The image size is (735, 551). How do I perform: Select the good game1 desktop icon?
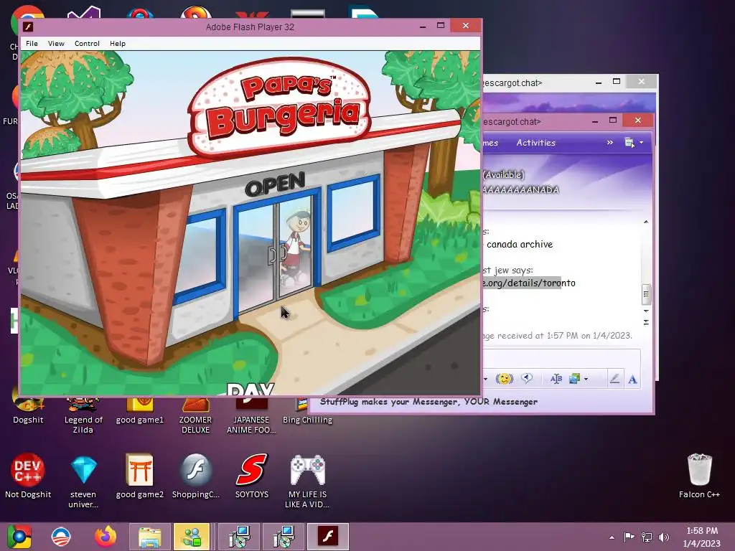[140, 411]
